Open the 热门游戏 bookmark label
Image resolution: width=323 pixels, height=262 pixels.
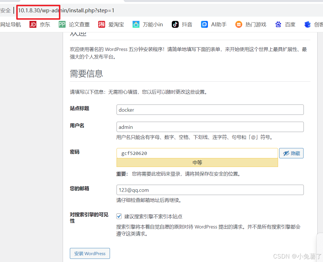tap(256, 25)
